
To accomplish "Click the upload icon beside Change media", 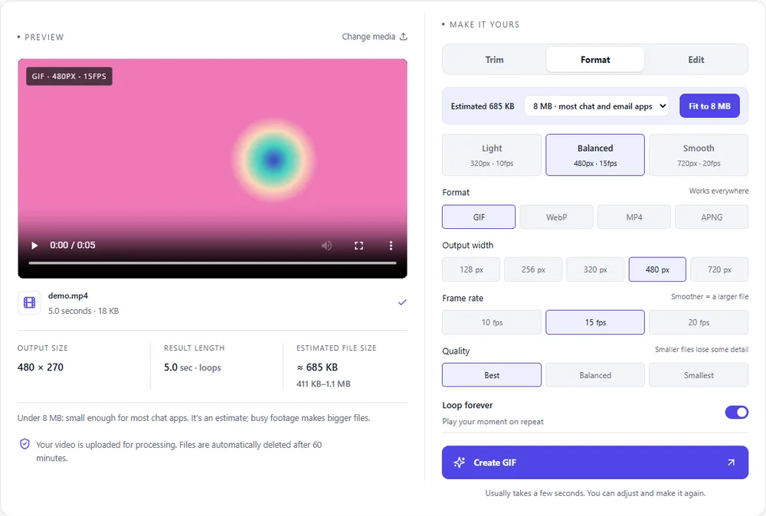I will pyautogui.click(x=404, y=37).
